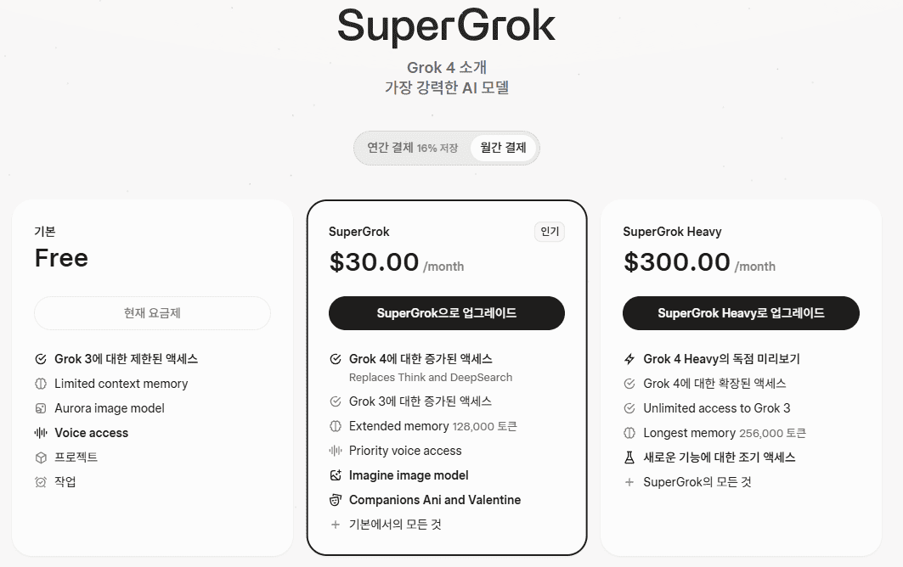Click the early access icon for 새로운 기능

(x=629, y=458)
